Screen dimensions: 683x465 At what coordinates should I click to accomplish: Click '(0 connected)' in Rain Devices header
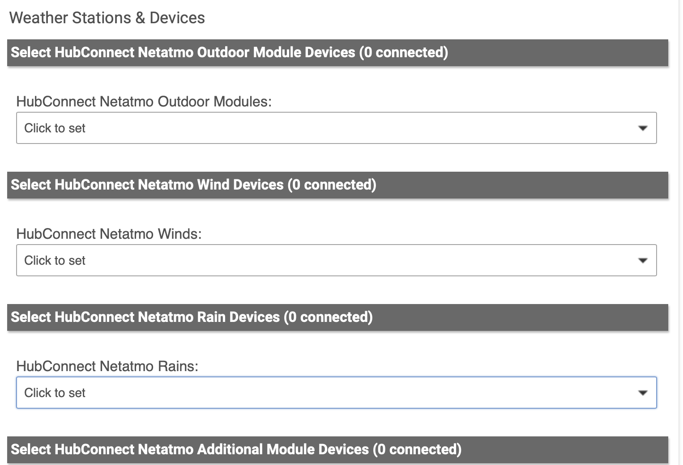coord(328,317)
